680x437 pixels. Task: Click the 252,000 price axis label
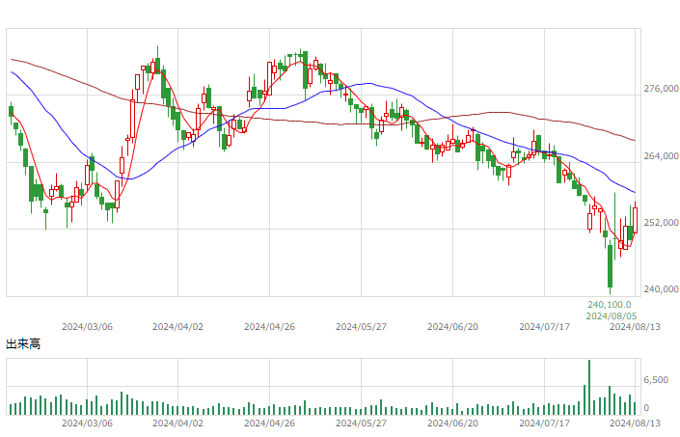(661, 223)
